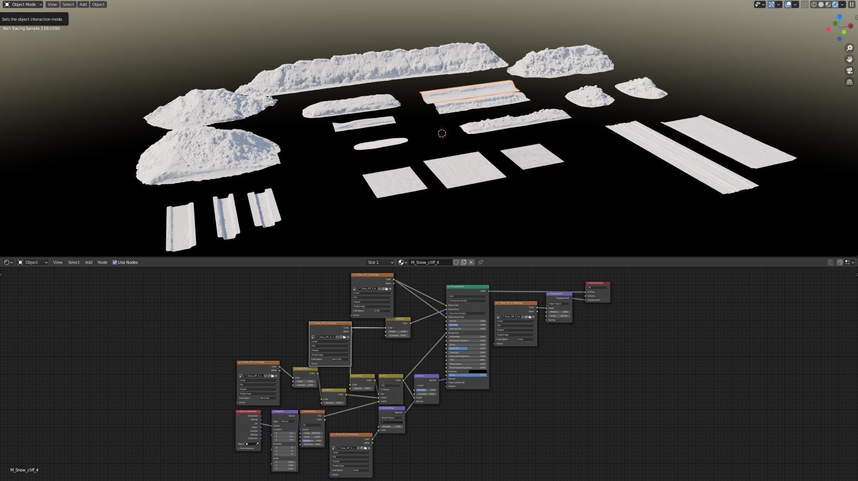The width and height of the screenshot is (858, 481).
Task: Open the Slot 1 material slot dropdown
Action: (380, 262)
